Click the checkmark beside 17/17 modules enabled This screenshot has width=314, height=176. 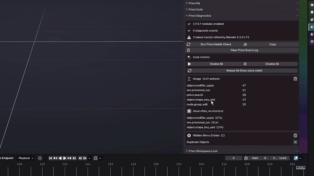click(x=189, y=24)
